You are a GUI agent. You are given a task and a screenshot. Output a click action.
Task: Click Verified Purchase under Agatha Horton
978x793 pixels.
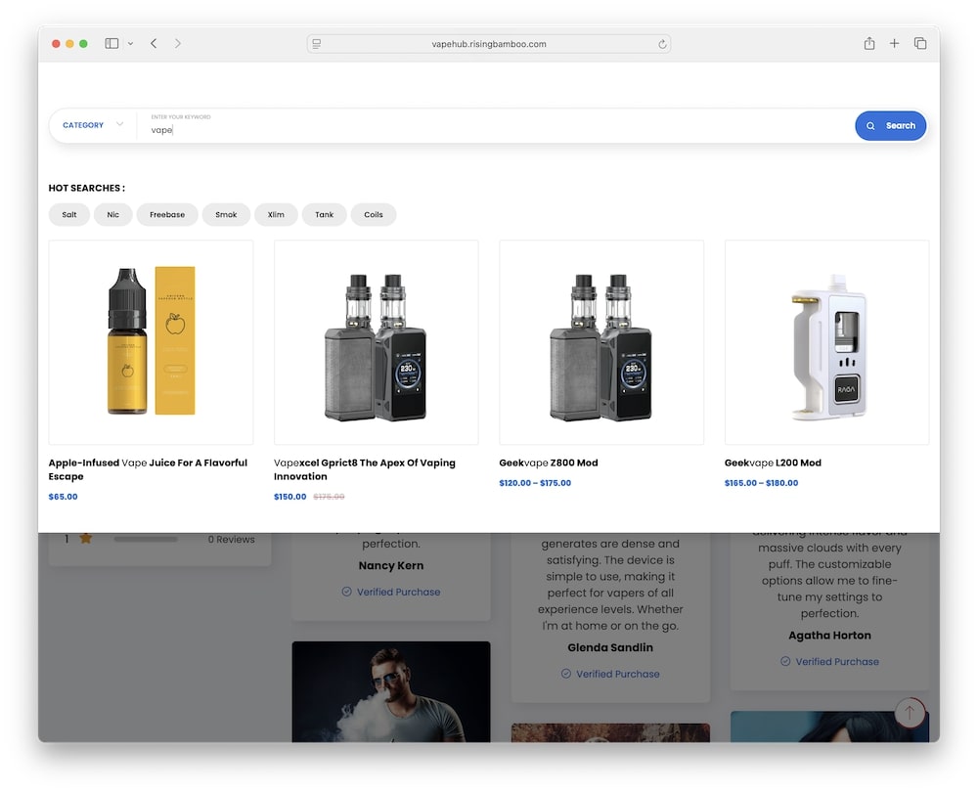click(x=829, y=661)
